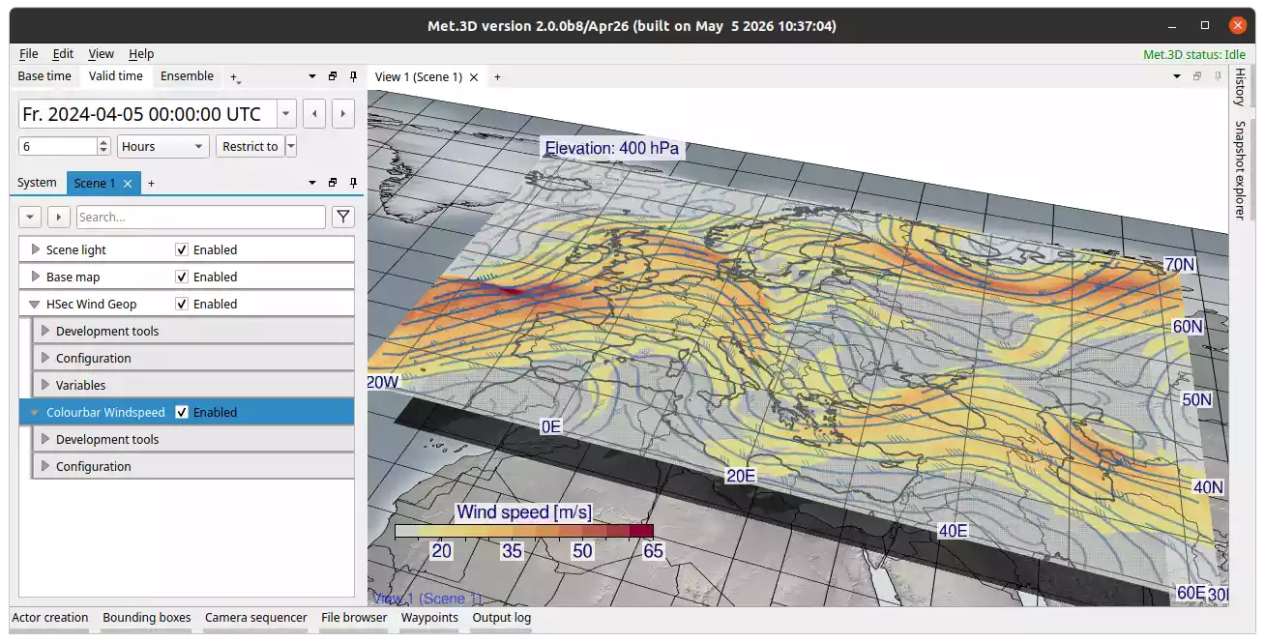Switch to the System tab
1265x643 pixels.
pyautogui.click(x=37, y=183)
